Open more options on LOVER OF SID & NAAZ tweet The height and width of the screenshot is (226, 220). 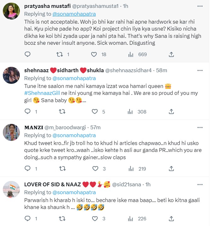pyautogui.click(x=200, y=184)
